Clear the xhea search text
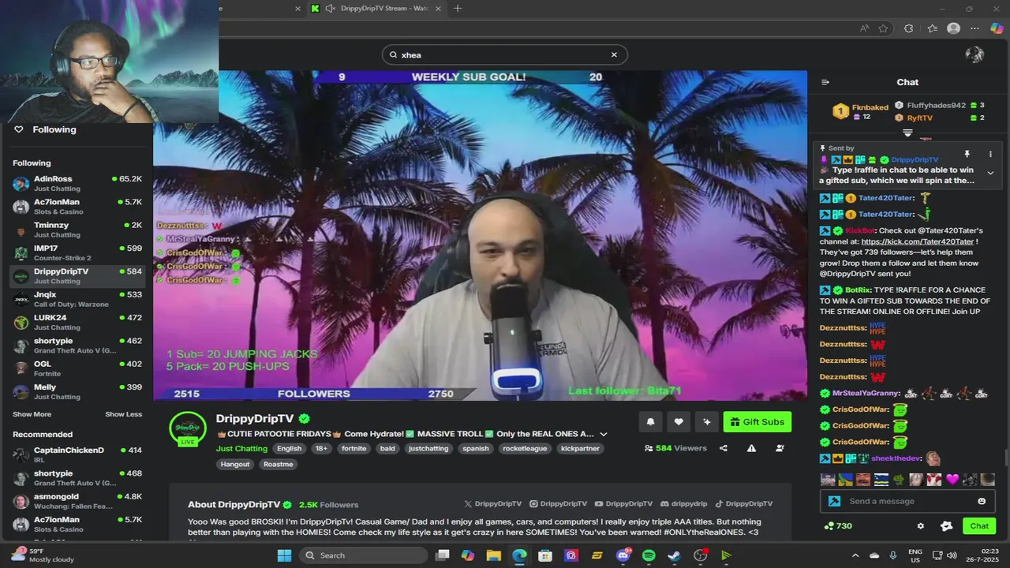Image resolution: width=1010 pixels, height=568 pixels. (x=614, y=55)
